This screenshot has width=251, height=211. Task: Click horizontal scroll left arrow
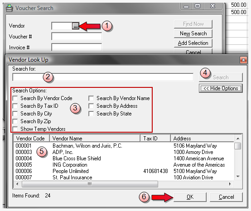(x=17, y=184)
